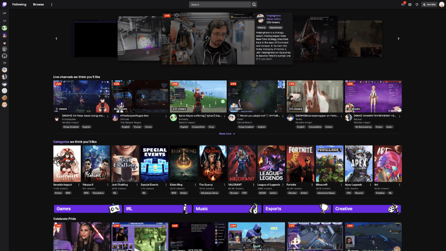Open the Esports vertical button

coord(297,209)
